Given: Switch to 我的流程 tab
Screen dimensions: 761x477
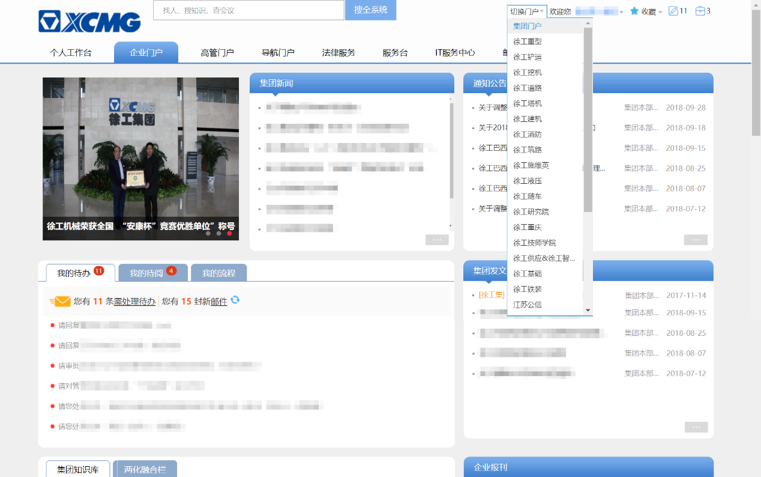Looking at the screenshot, I should click(218, 273).
